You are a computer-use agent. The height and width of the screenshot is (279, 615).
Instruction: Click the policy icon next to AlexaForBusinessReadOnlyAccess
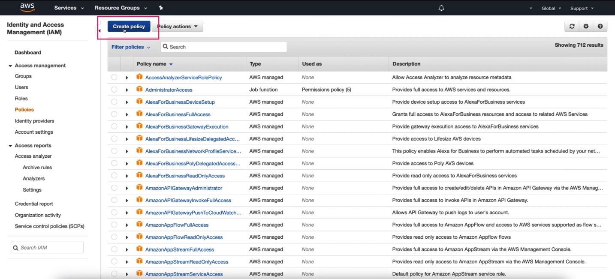139,175
